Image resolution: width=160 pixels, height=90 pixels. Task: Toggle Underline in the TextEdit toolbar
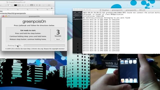point(28,5)
